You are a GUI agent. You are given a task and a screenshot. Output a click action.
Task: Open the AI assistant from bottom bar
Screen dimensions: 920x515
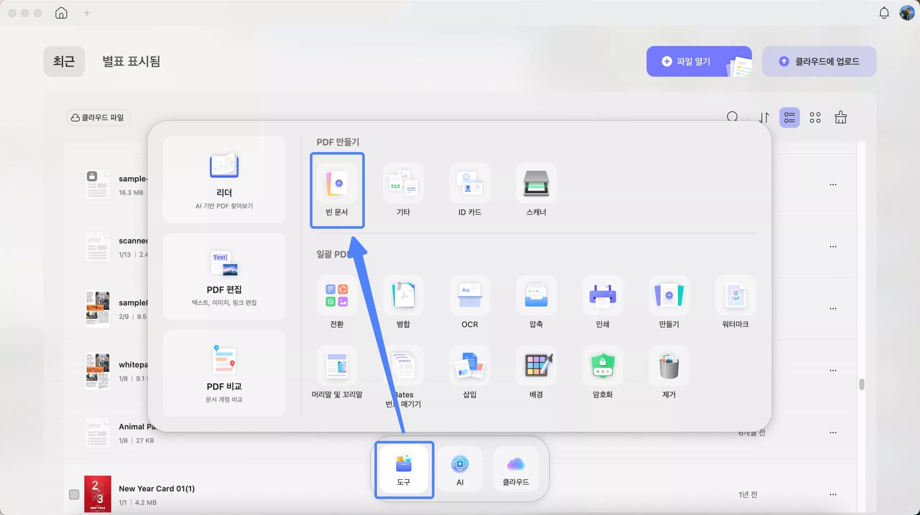tap(460, 469)
